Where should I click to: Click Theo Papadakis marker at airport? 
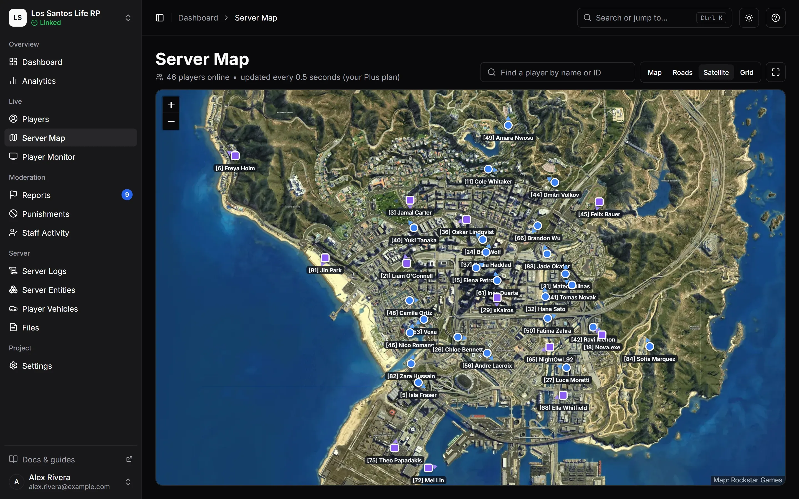click(x=395, y=448)
